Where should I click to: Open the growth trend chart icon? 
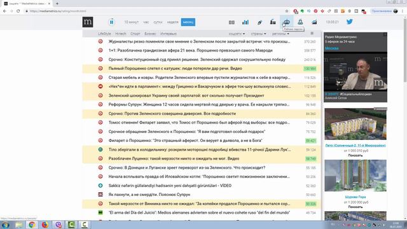[314, 22]
